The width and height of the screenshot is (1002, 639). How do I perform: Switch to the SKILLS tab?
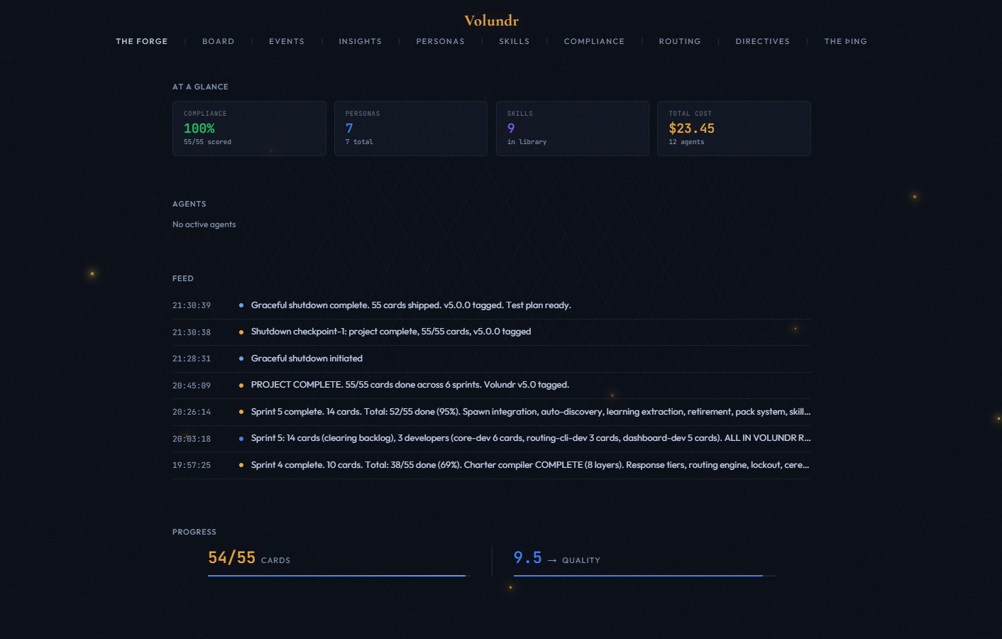click(514, 41)
